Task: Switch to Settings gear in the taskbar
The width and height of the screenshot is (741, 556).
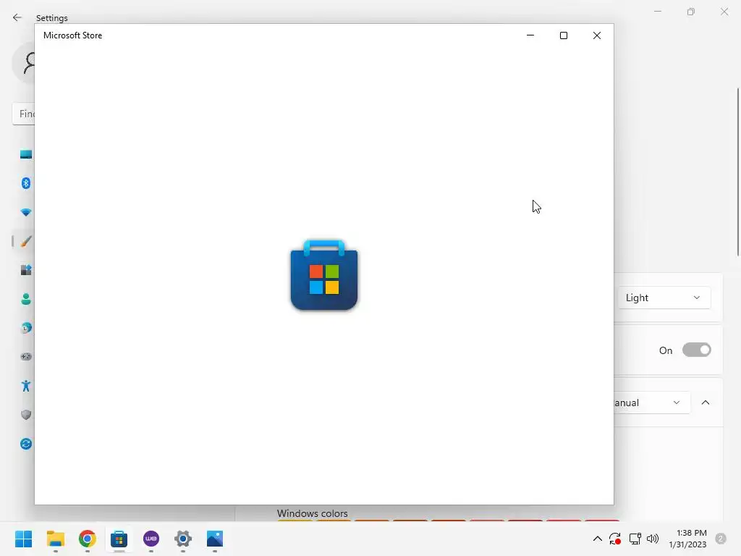Action: pyautogui.click(x=183, y=539)
